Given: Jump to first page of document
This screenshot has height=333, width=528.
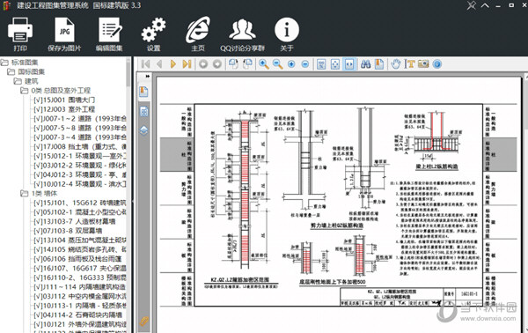Looking at the screenshot, I should 145,64.
